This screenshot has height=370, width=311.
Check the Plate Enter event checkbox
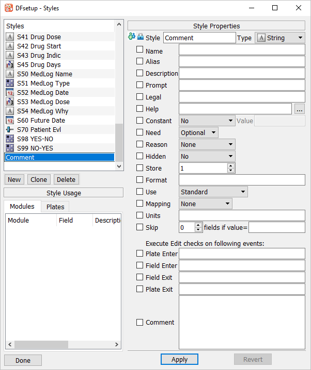(139, 254)
